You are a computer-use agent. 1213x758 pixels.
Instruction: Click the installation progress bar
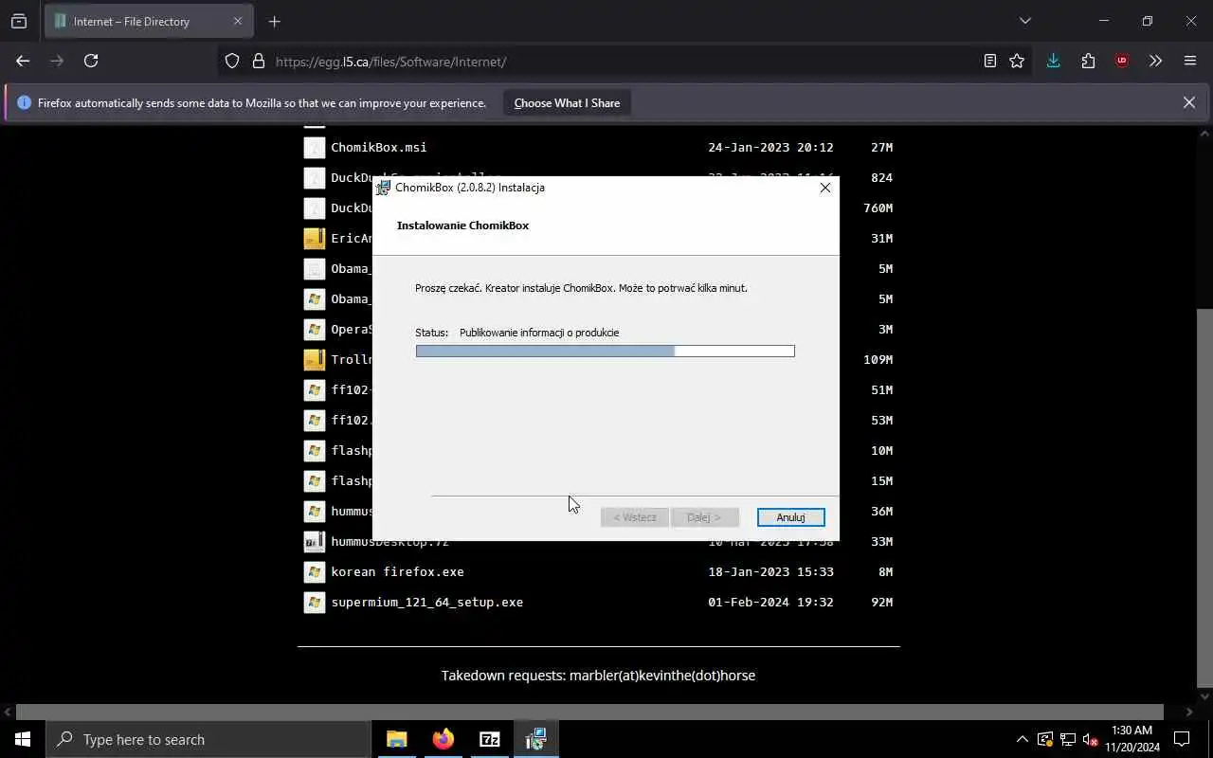(x=605, y=351)
